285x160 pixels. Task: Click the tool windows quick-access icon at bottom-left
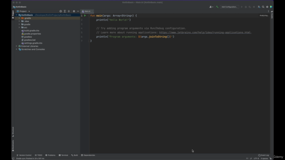[13, 159]
